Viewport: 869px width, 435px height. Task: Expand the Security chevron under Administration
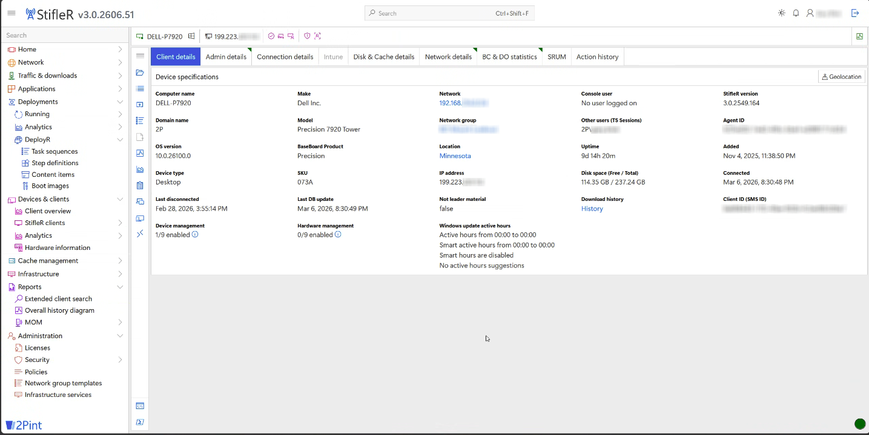(120, 360)
